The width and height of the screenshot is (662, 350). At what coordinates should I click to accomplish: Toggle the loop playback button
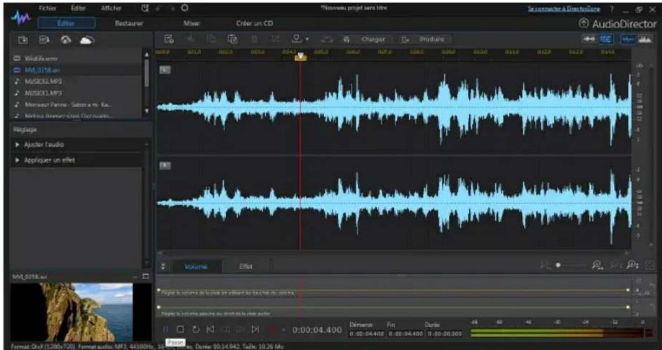click(x=195, y=329)
